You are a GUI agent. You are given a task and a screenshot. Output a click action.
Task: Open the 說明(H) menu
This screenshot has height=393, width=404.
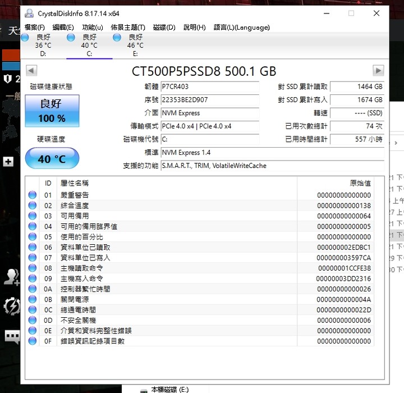[195, 28]
